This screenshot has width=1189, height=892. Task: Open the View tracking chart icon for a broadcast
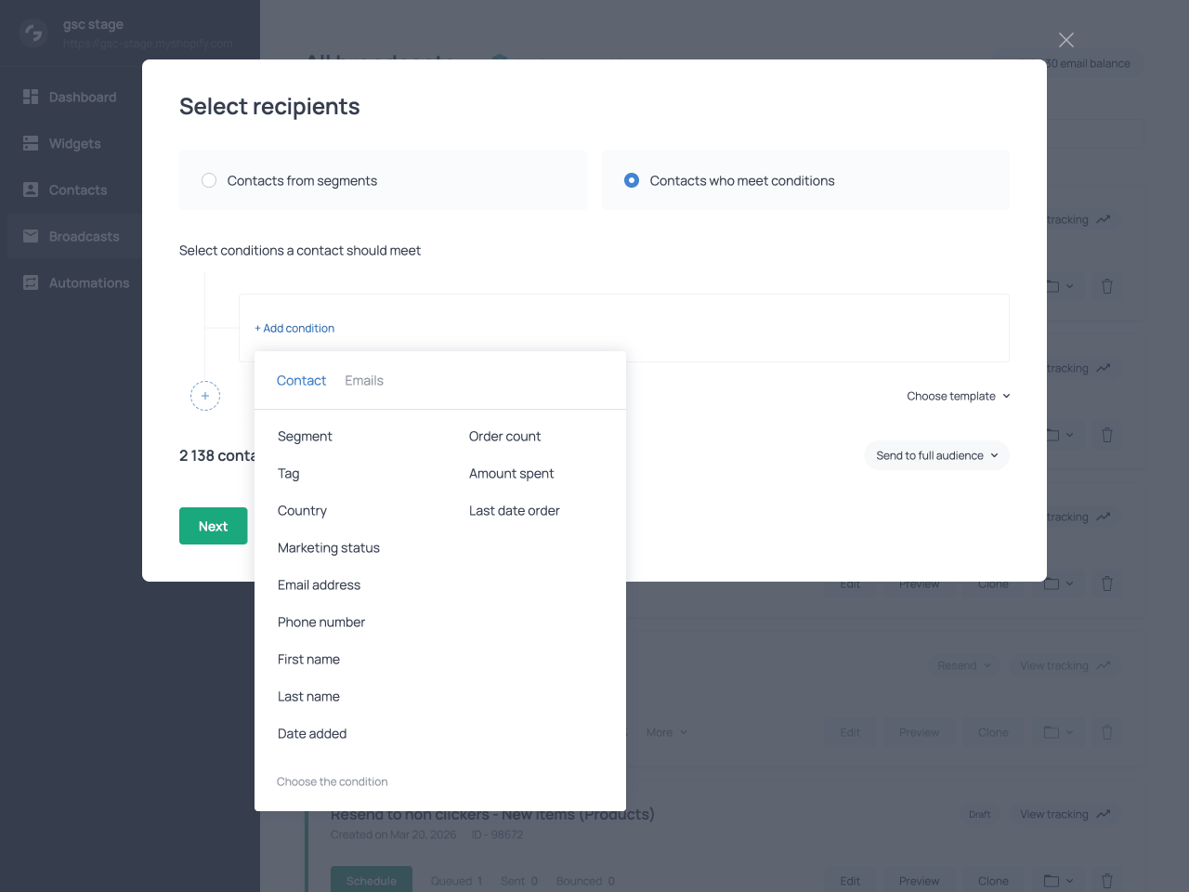click(x=1104, y=219)
